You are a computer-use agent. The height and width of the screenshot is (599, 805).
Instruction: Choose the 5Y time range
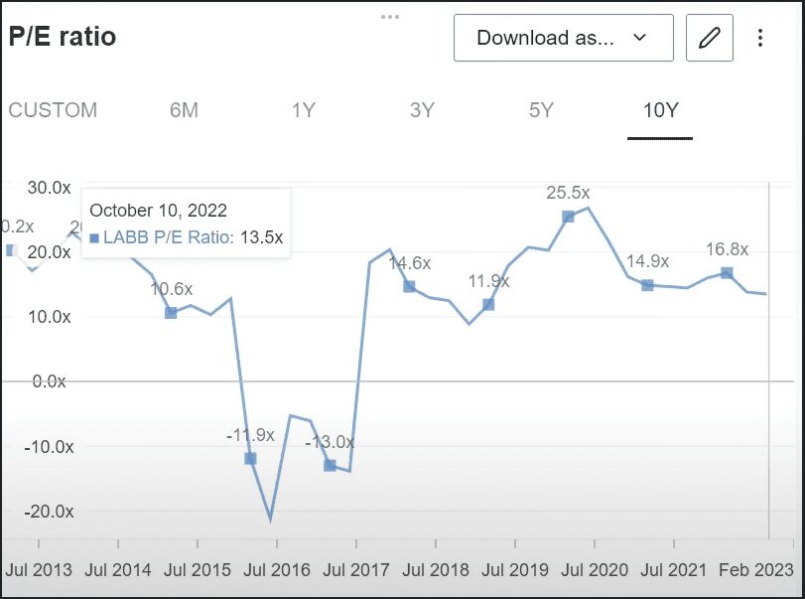click(541, 110)
